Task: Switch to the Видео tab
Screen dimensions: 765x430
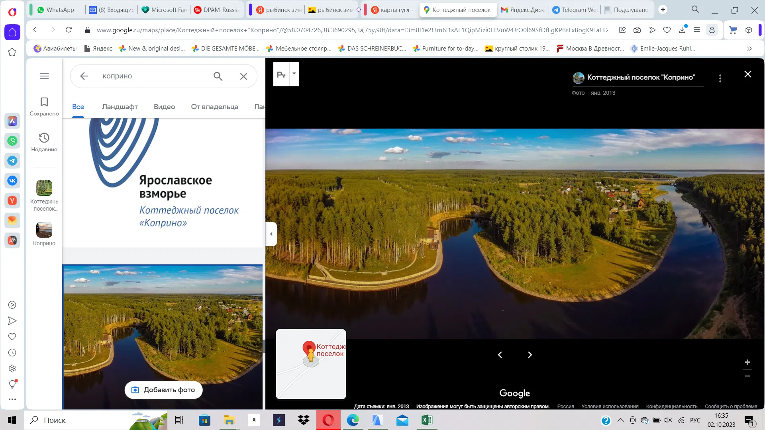Action: [165, 107]
